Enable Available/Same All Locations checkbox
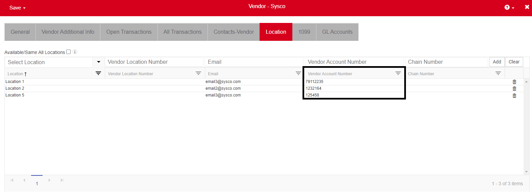Image resolution: width=532 pixels, height=194 pixels. tap(69, 52)
